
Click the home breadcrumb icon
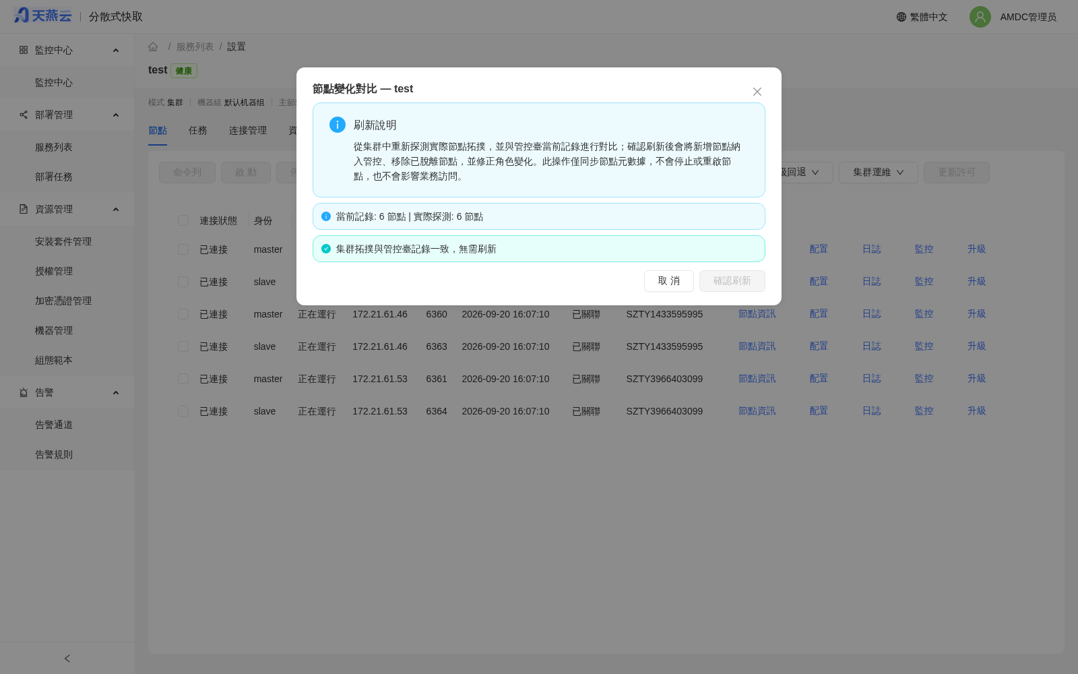click(x=153, y=47)
